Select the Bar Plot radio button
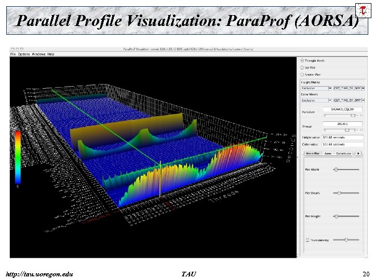374x280 pixels. (x=302, y=67)
